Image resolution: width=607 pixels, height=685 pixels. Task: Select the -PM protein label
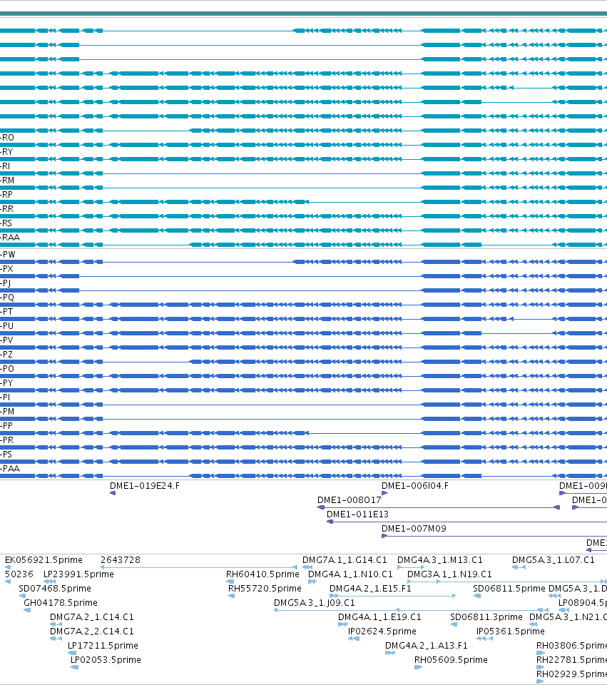[7, 412]
